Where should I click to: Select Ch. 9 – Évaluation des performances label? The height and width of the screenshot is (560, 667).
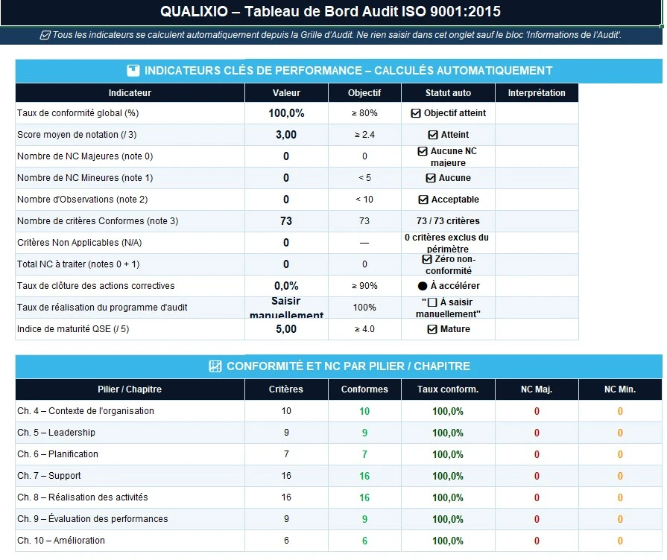tap(92, 519)
